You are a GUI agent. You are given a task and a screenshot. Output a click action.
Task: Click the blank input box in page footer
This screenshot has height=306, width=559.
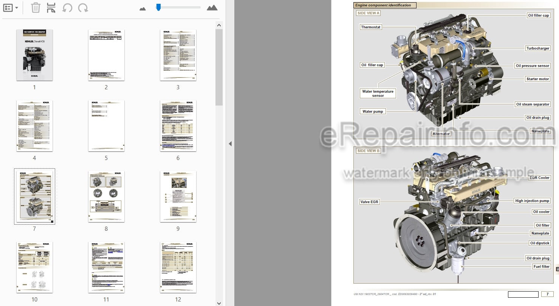pos(523,294)
